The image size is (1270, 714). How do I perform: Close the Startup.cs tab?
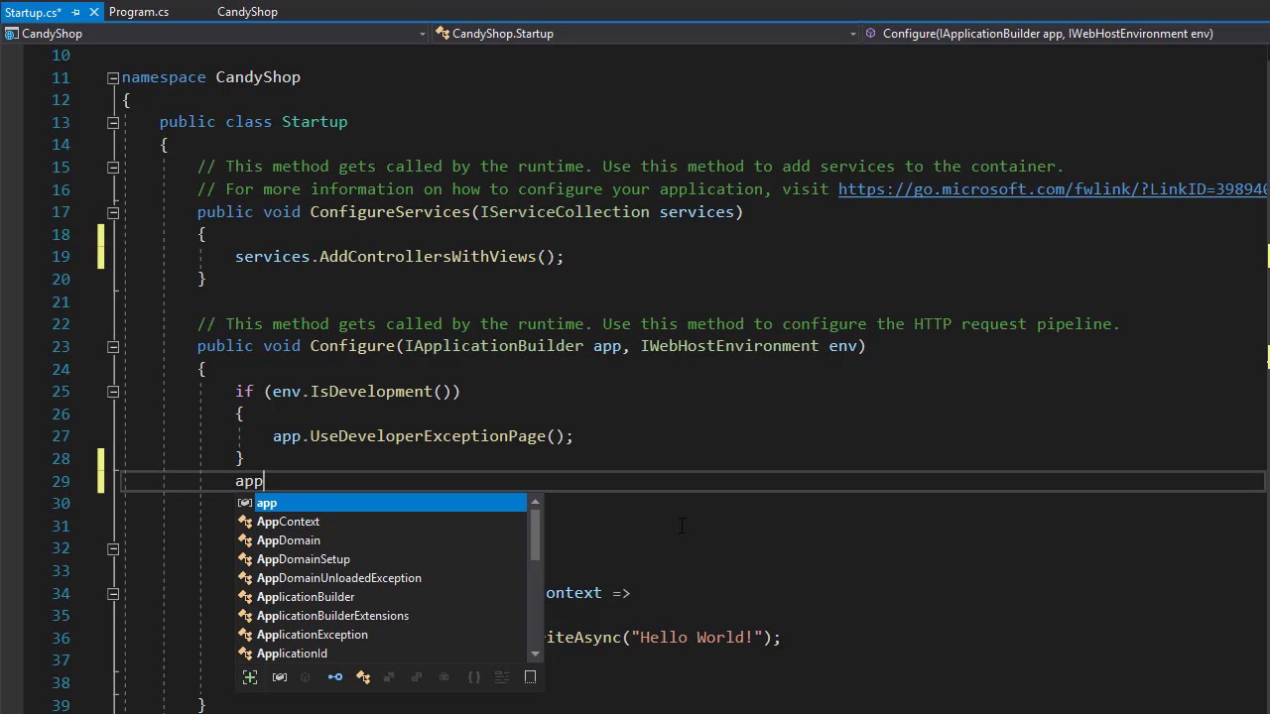click(94, 12)
